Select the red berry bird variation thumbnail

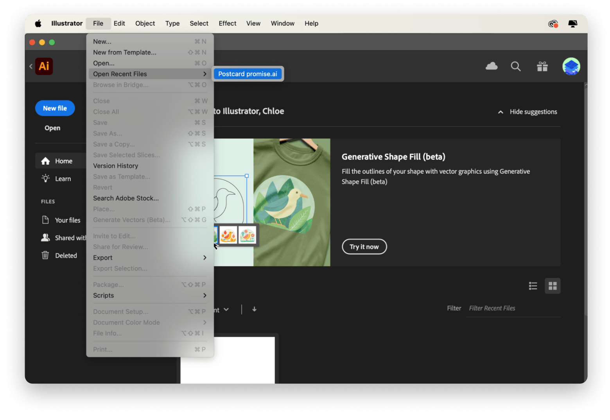pyautogui.click(x=228, y=235)
